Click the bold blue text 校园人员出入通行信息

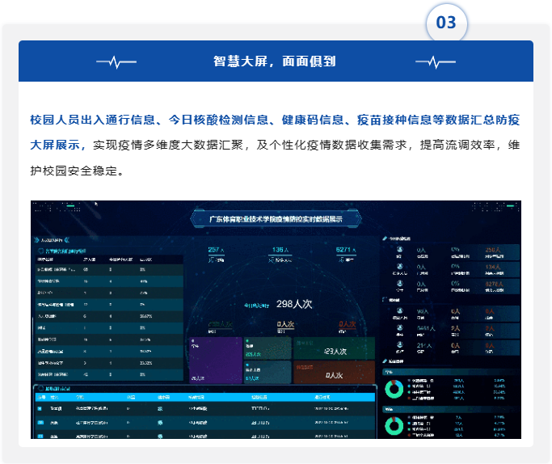91,120
